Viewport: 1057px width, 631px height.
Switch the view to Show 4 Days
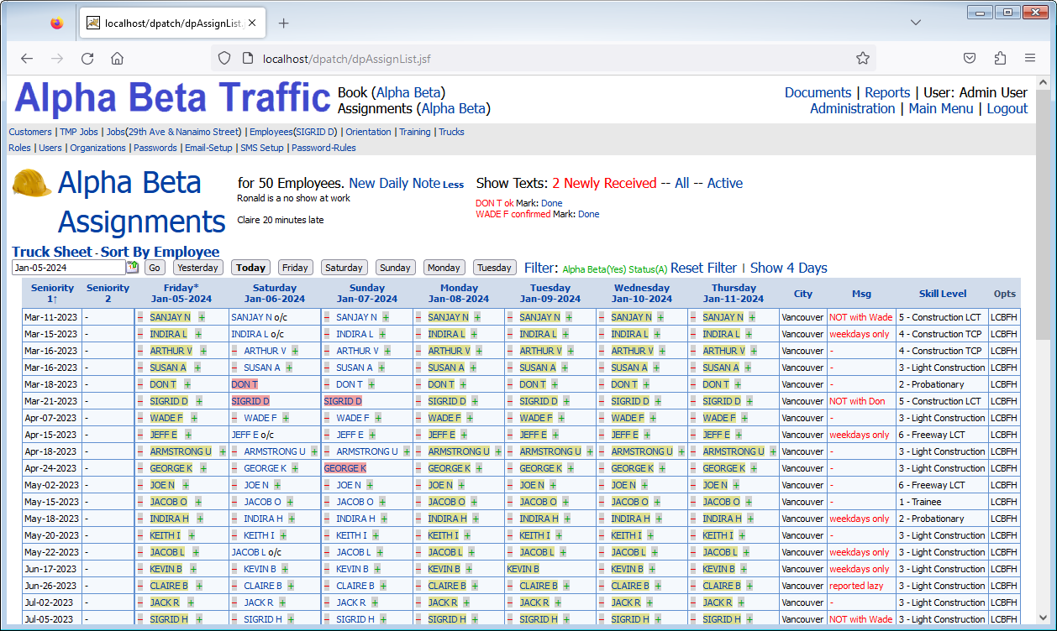tap(788, 268)
